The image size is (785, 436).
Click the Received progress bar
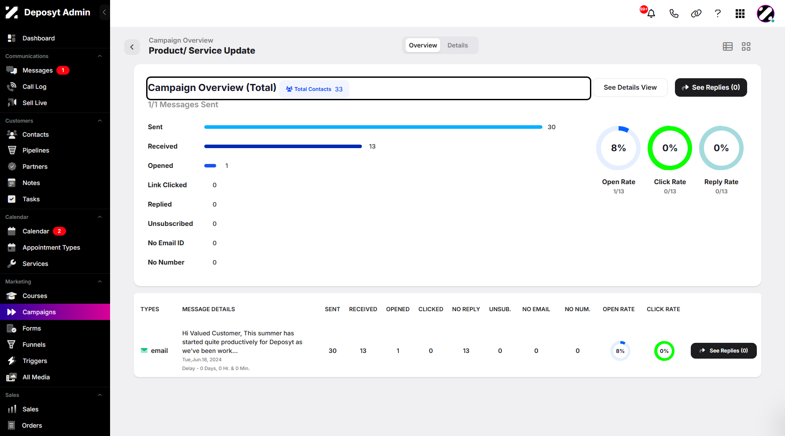point(283,146)
